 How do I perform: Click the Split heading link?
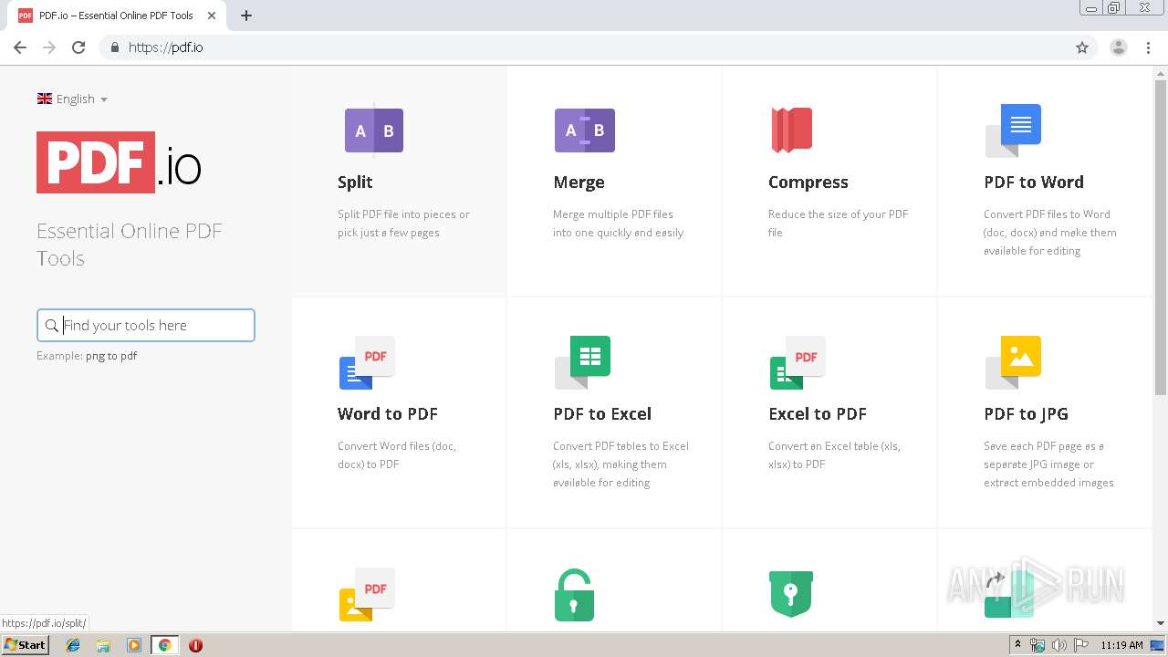pyautogui.click(x=355, y=182)
